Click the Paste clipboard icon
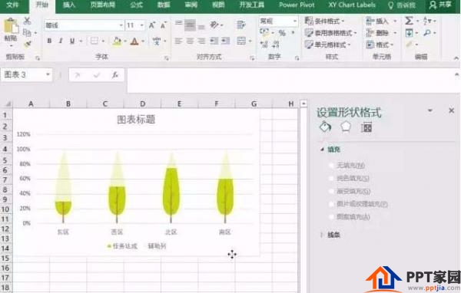Screen dimensions: 461x293 pos(11,26)
